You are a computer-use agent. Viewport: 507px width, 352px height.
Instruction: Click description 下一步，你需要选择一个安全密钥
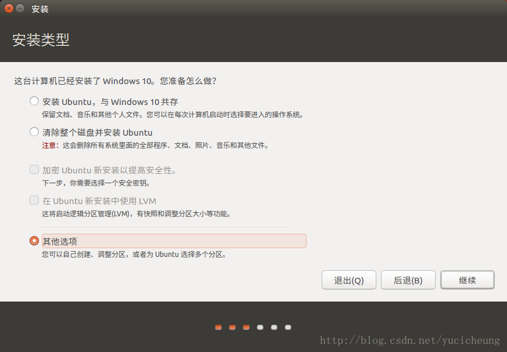96,183
